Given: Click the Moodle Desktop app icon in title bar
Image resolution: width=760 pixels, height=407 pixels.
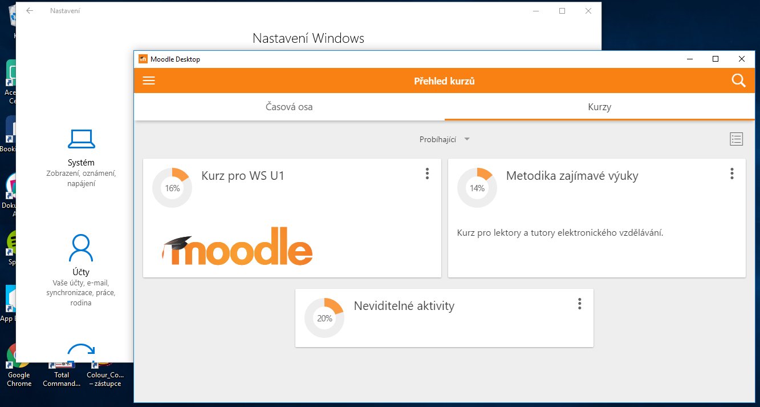Looking at the screenshot, I should pos(143,59).
